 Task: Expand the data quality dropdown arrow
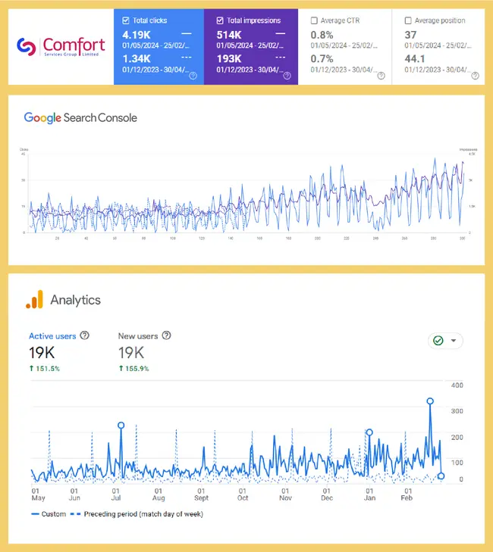tap(454, 341)
